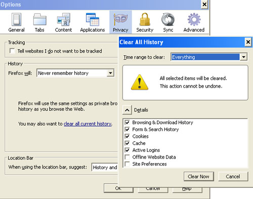Check the Site Preferences box
253x199 pixels.
[128, 164]
